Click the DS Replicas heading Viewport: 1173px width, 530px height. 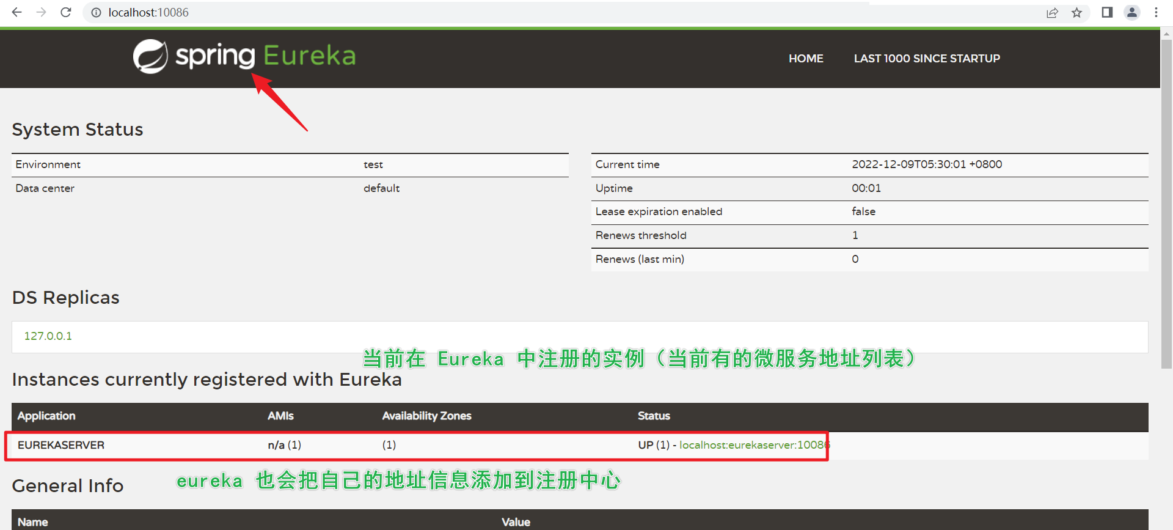(66, 298)
